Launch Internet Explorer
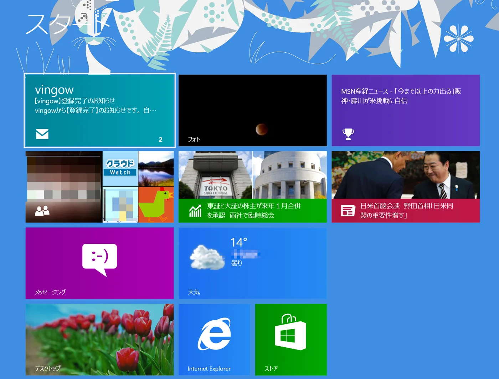 point(214,339)
